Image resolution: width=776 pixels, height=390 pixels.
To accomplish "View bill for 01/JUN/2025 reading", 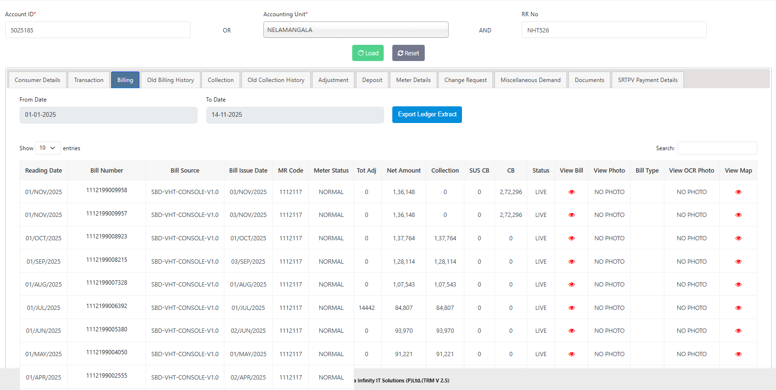I will pyautogui.click(x=571, y=331).
